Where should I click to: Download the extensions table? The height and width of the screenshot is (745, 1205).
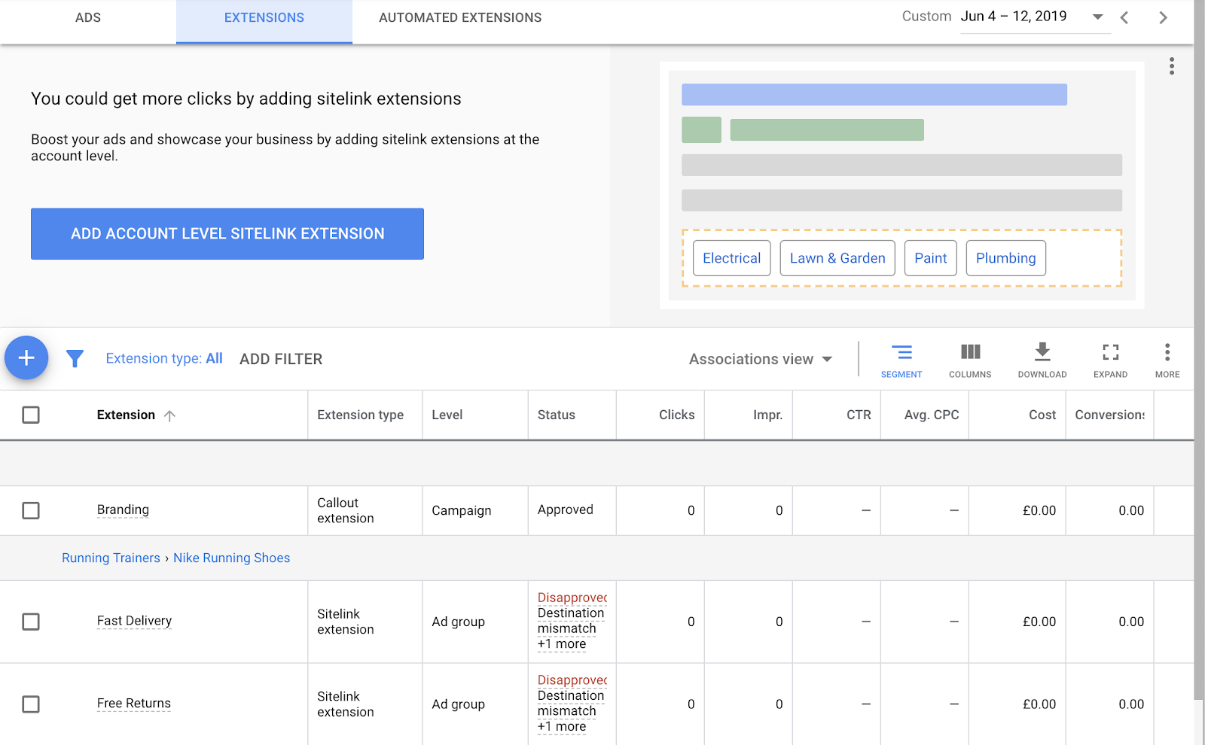tap(1042, 360)
